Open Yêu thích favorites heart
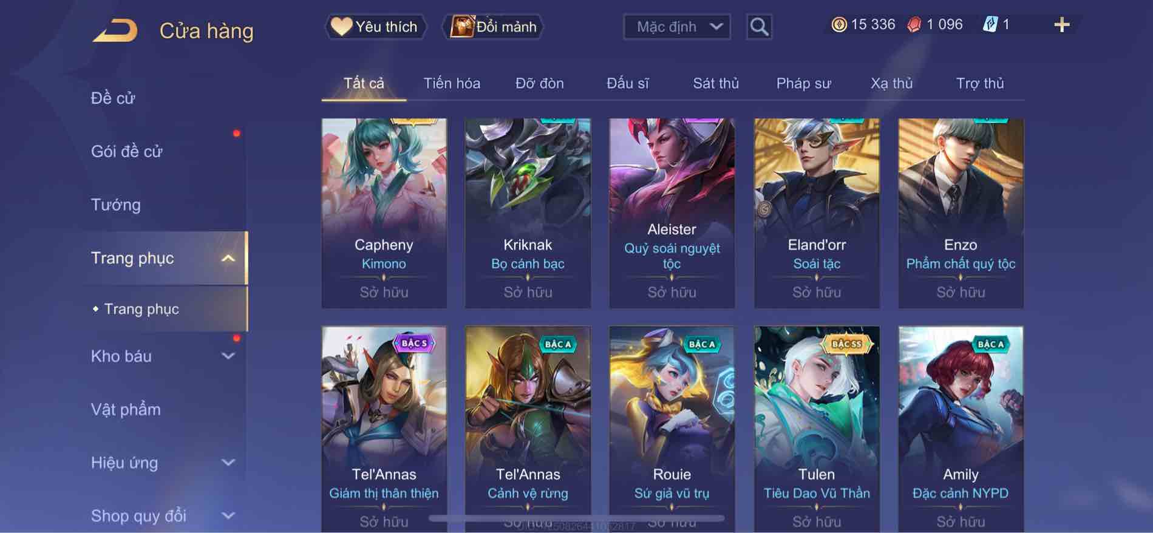The width and height of the screenshot is (1153, 533). tap(375, 27)
